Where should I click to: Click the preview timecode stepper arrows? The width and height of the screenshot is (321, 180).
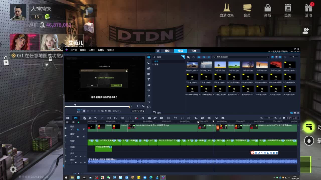(x=144, y=111)
